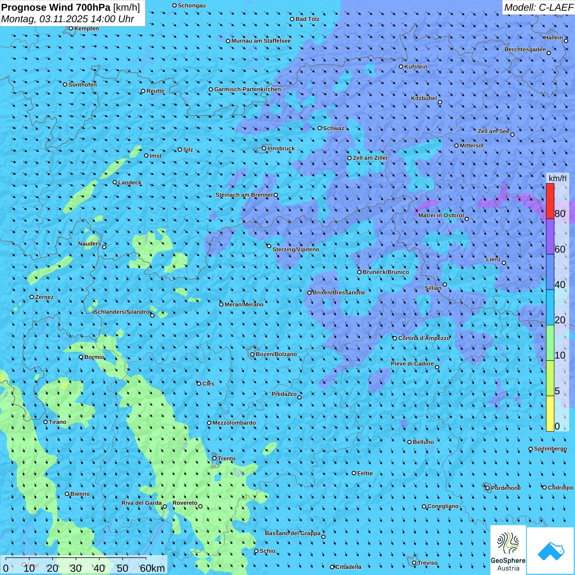The height and width of the screenshot is (575, 575).
Task: Click the 'Zell am Ziller' label
Action: pos(370,158)
